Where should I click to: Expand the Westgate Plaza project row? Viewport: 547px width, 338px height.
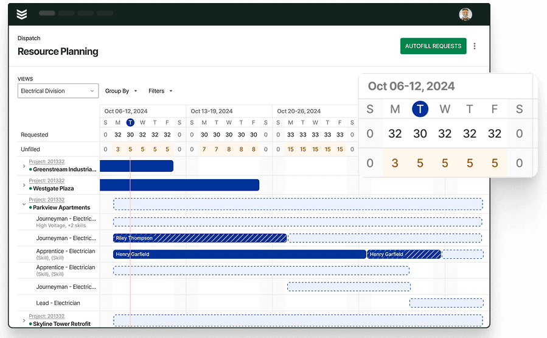point(24,185)
